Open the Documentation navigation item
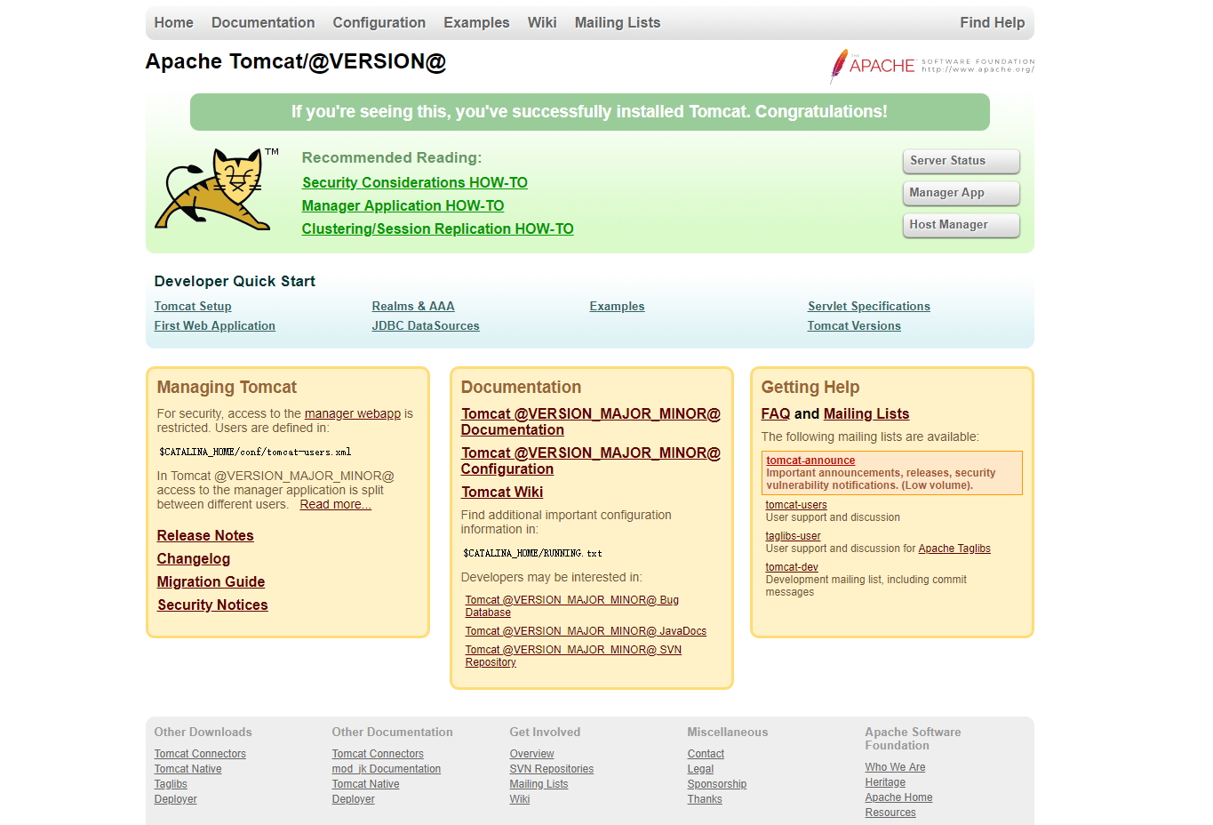 [x=263, y=23]
